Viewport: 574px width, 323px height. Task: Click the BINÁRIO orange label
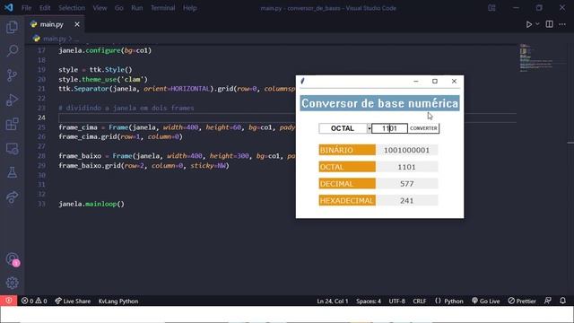(x=347, y=150)
